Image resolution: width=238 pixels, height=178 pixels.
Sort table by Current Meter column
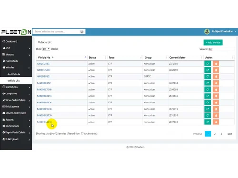tap(186, 58)
